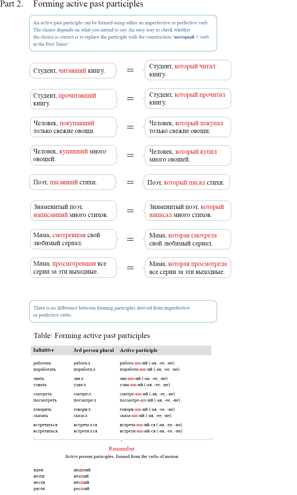
Task: Click the participle 'шедший' in the motion verbs list
Action: 82,470
